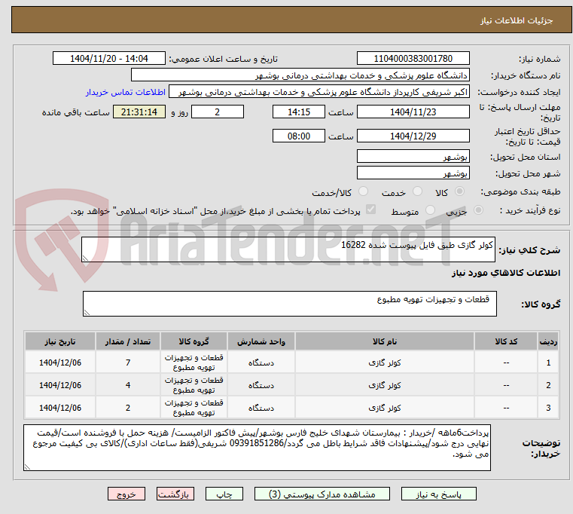Click the خروج exit button
573x514 pixels.
(126, 494)
